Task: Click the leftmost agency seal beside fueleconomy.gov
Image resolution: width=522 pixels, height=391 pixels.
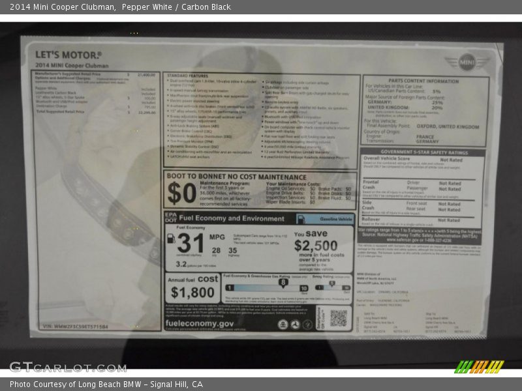Action: [283, 324]
